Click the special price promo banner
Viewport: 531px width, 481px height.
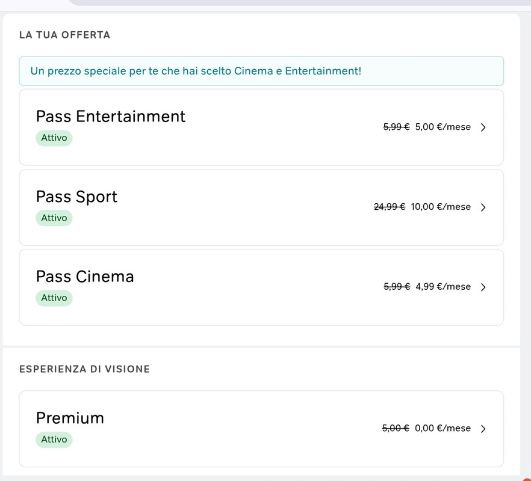(261, 71)
